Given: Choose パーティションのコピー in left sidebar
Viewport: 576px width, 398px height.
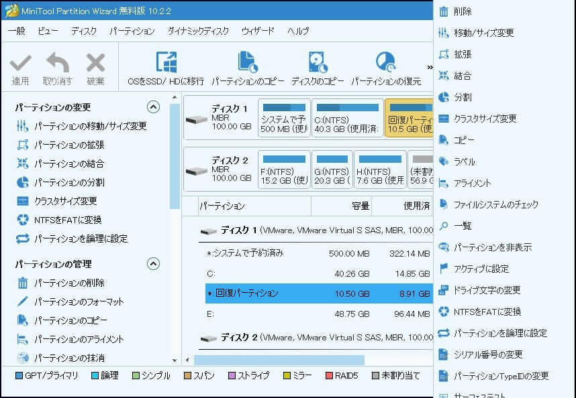Looking at the screenshot, I should point(62,320).
